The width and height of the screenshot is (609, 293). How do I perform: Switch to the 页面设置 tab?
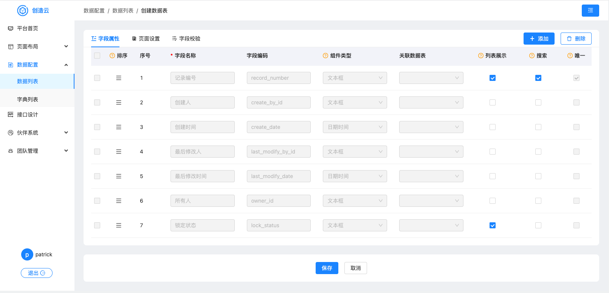click(x=146, y=39)
